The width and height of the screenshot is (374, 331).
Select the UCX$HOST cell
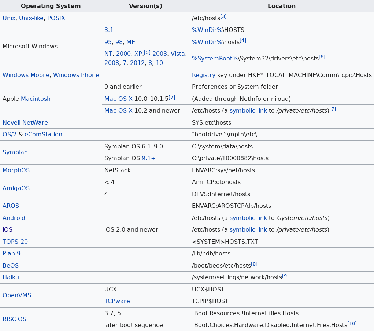[x=282, y=289]
